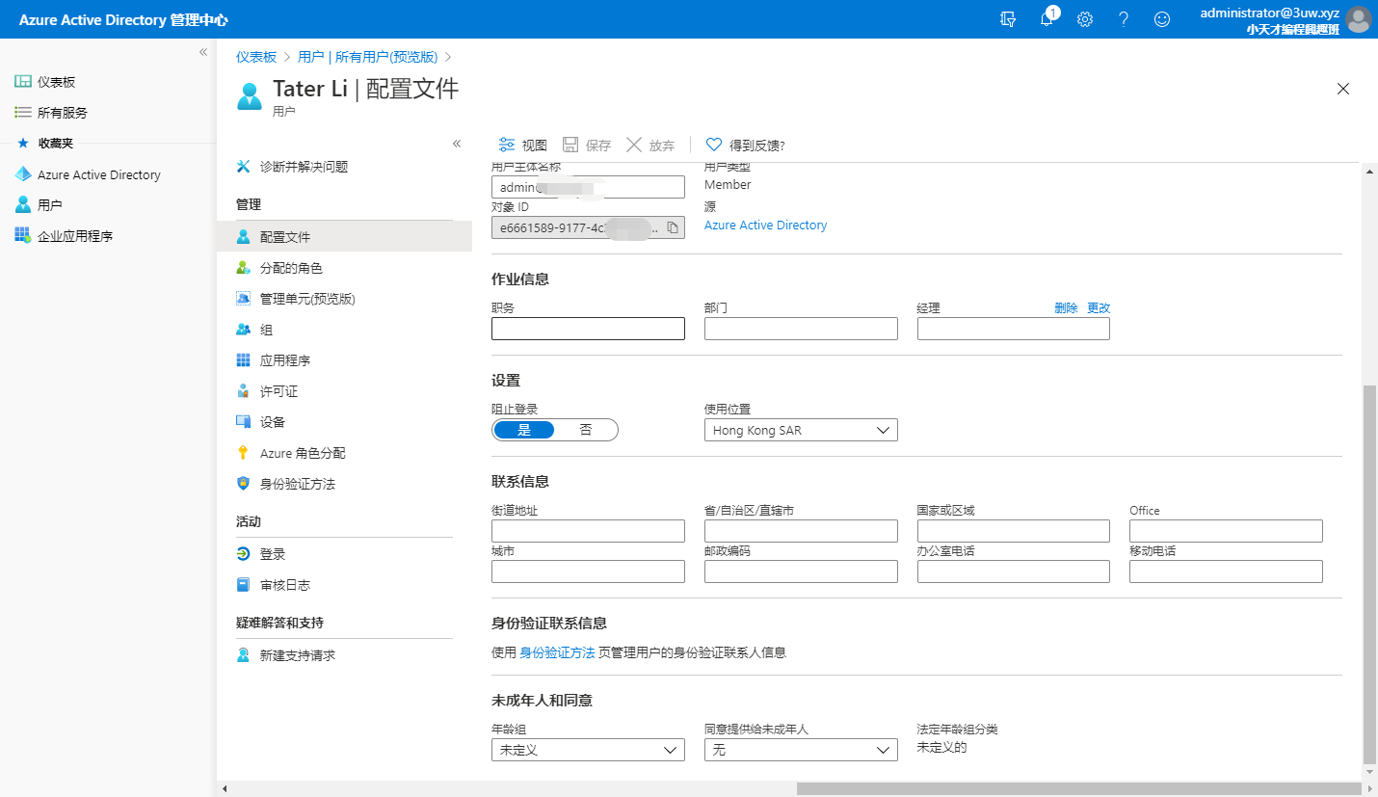Click the 诊断并解决问题 wrench icon
This screenshot has width=1378, height=797.
244,166
